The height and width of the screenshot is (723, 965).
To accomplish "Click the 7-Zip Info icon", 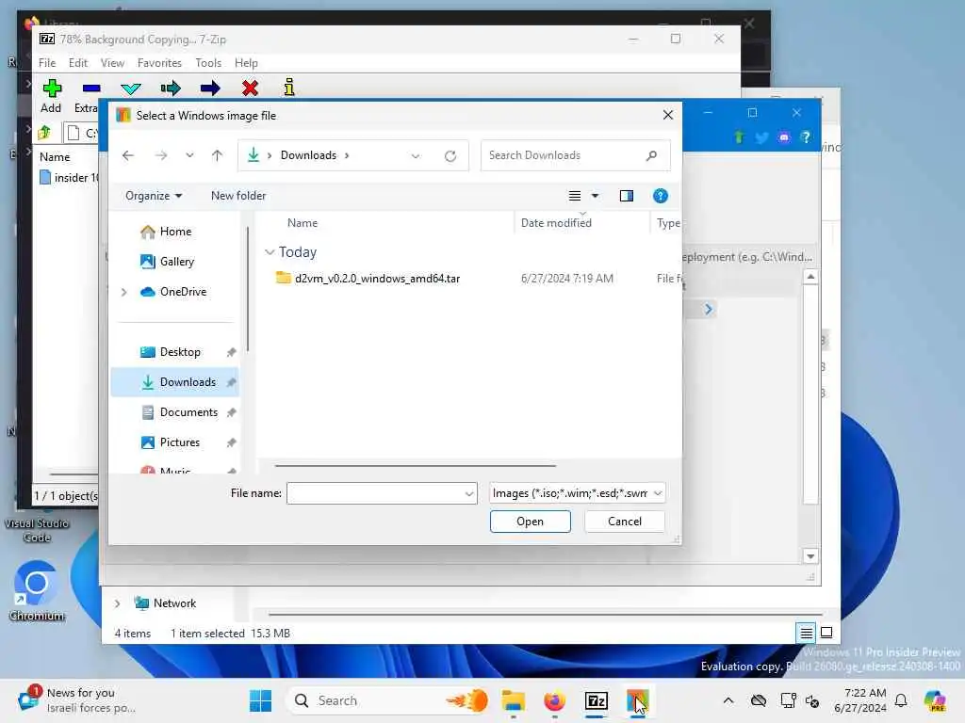I will pyautogui.click(x=289, y=88).
